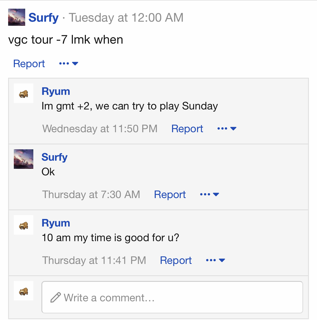Expand the options dropdown on the "Ok" comment
The width and height of the screenshot is (317, 320).
click(209, 195)
